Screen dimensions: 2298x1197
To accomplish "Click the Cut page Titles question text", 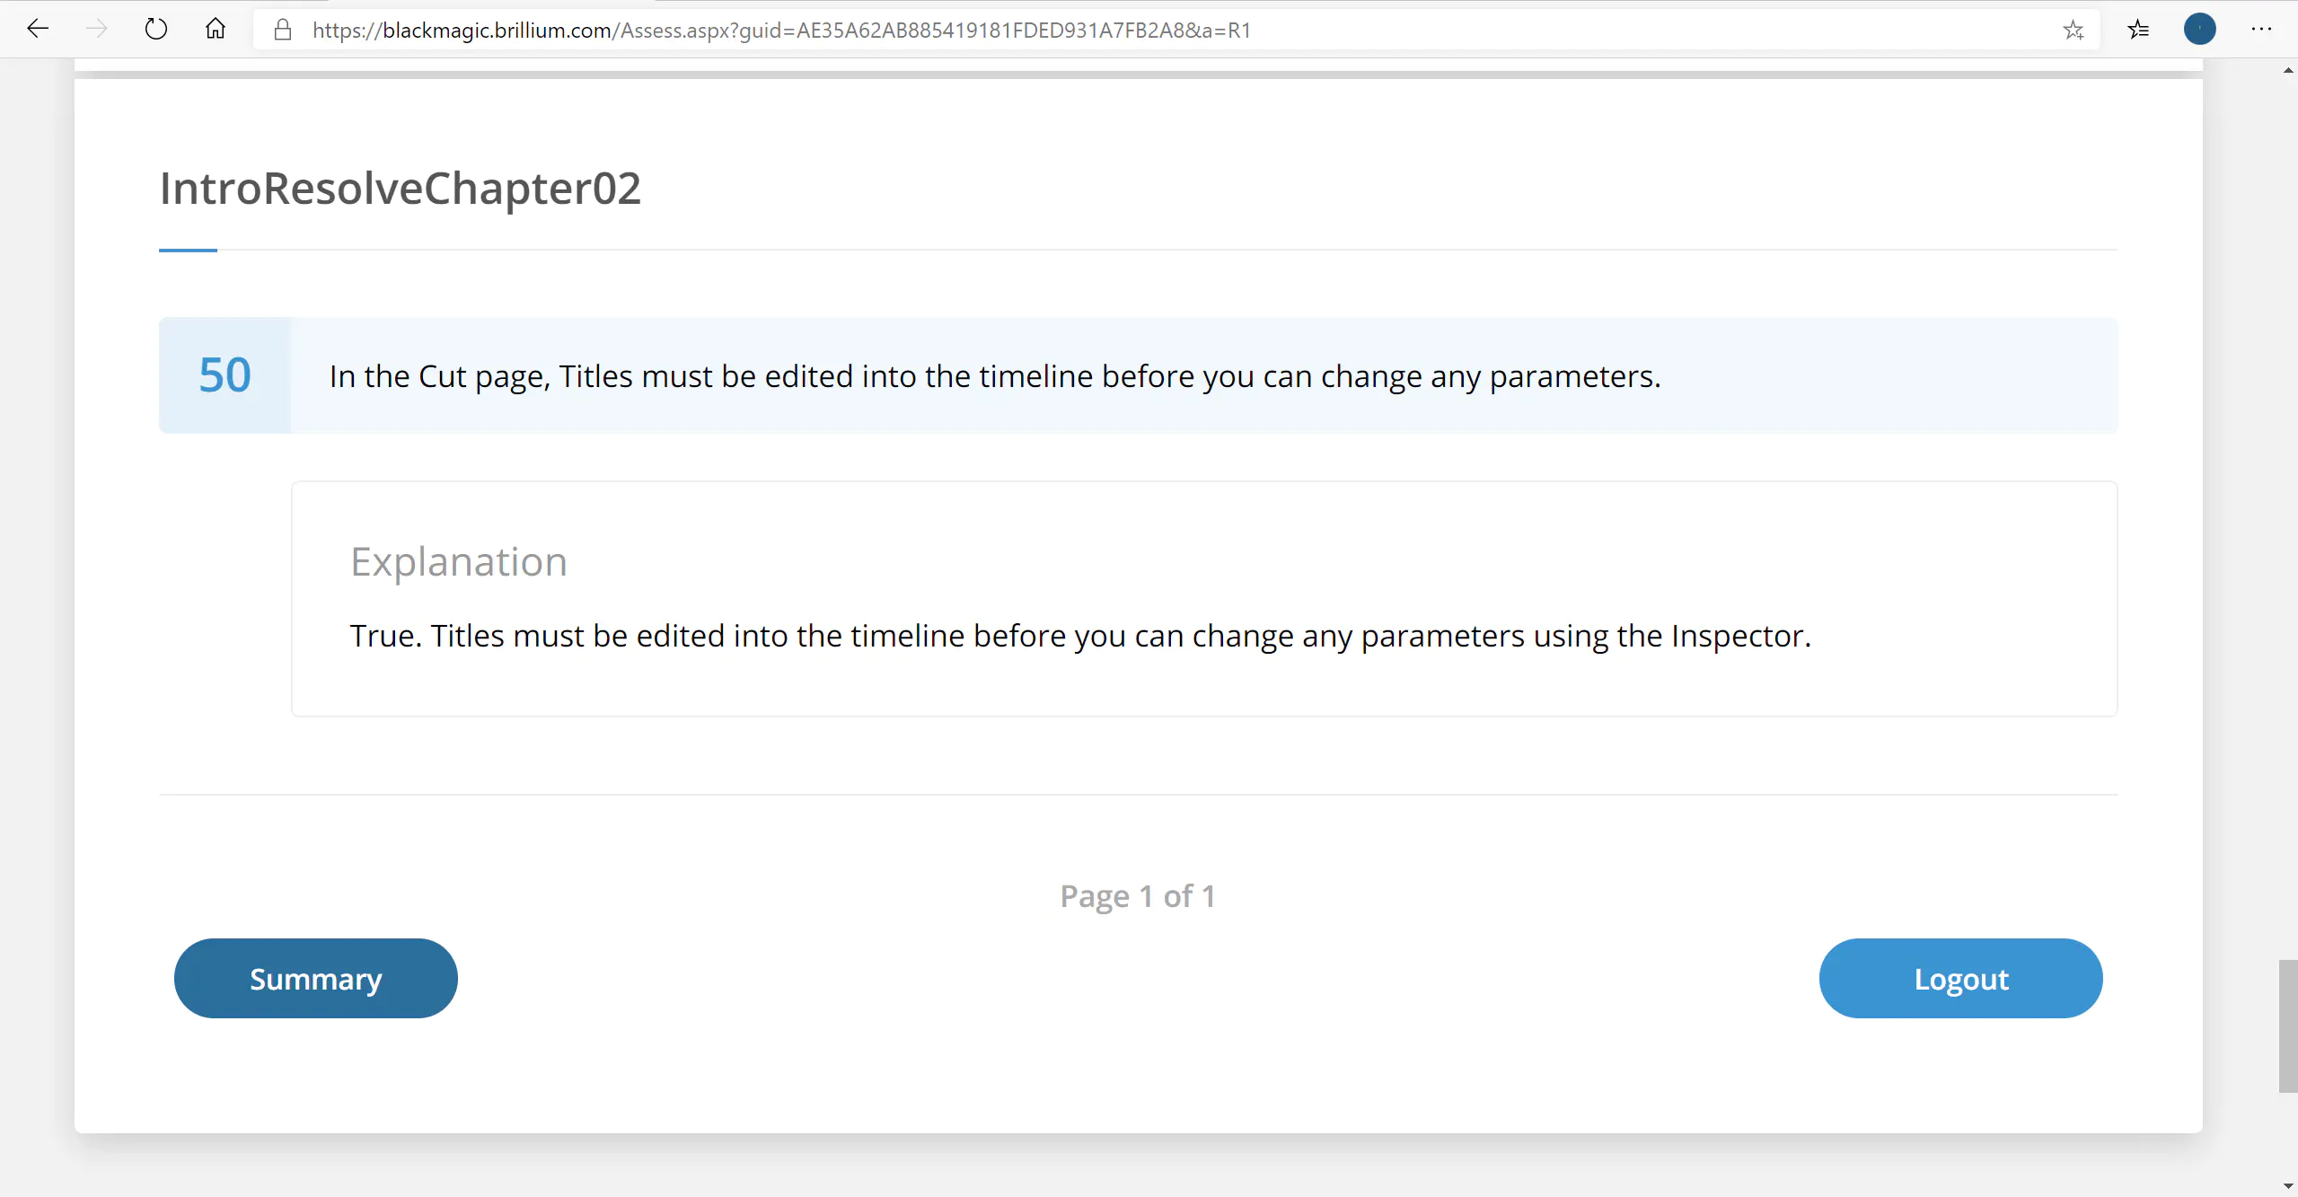I will pyautogui.click(x=995, y=376).
